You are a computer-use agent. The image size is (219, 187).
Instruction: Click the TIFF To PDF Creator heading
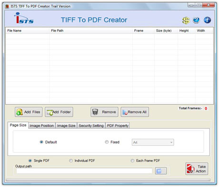94,20
